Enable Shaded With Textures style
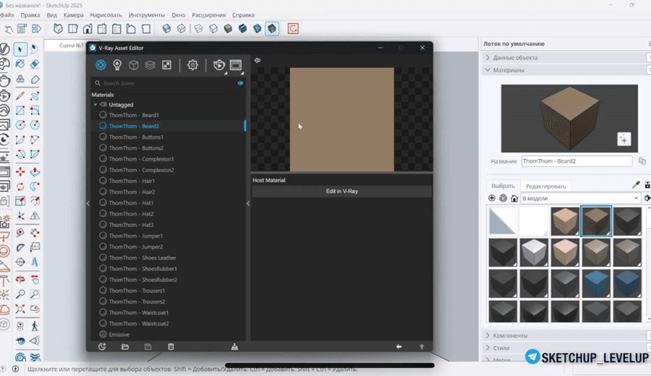 (243, 29)
